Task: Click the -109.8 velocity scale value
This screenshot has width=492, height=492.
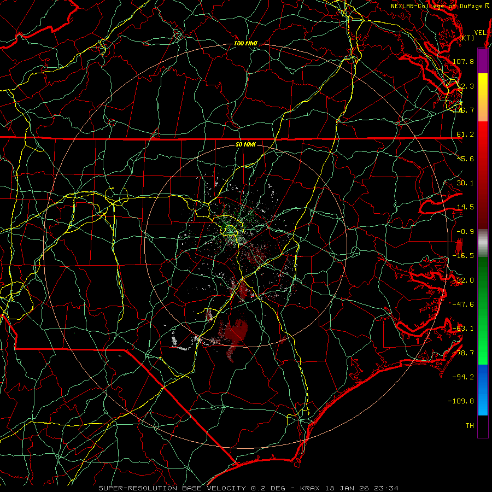Action: [461, 401]
